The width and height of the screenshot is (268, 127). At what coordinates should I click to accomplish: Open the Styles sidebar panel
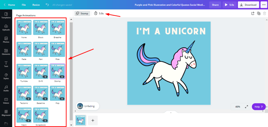(6, 77)
